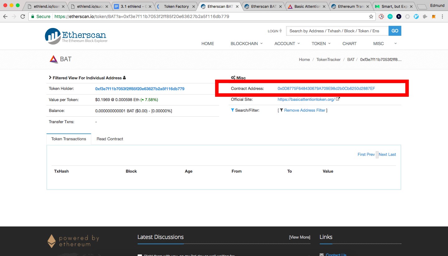Viewport: 448px width, 256px height.
Task: Open a new browser tab
Action: (x=422, y=7)
